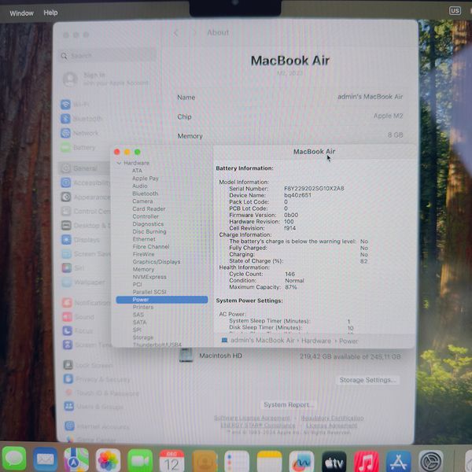
Task: Open the Calendar Dock icon
Action: [x=171, y=461]
